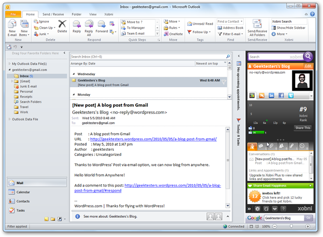This screenshot has height=237, width=323.
Task: Open the Xobni conversations tab icon
Action: (262, 146)
